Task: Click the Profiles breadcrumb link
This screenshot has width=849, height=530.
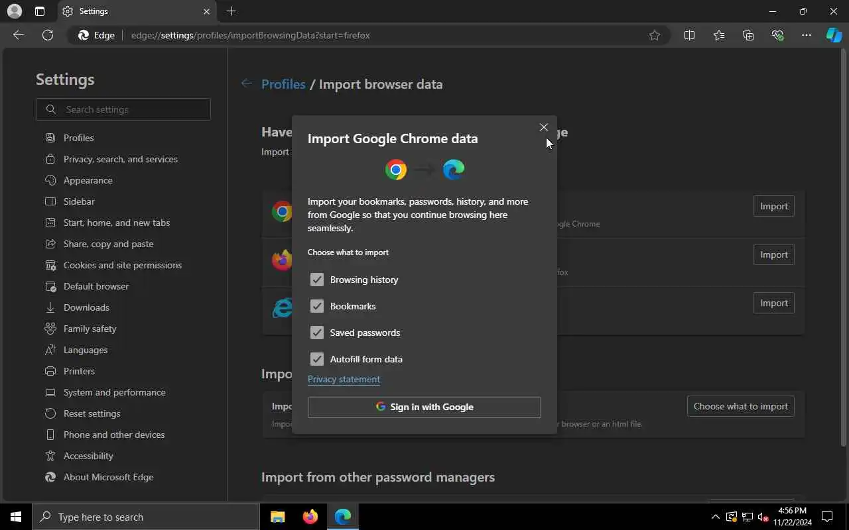Action: pos(283,84)
